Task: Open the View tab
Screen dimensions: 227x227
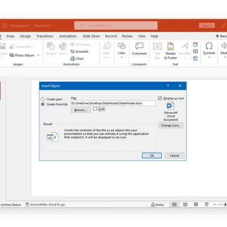Action: point(142,36)
